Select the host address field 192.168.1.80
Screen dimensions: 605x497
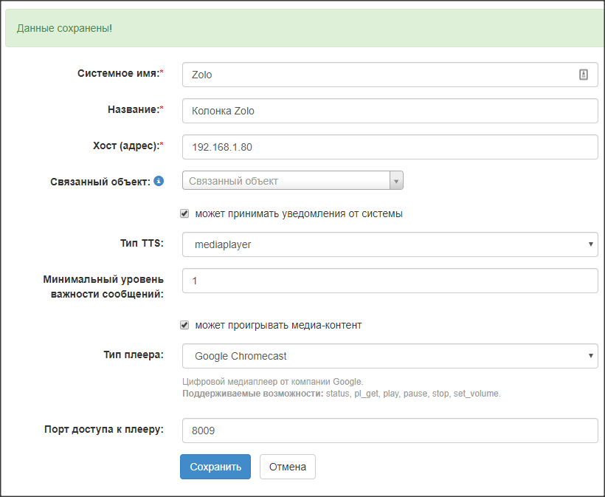pyautogui.click(x=390, y=147)
